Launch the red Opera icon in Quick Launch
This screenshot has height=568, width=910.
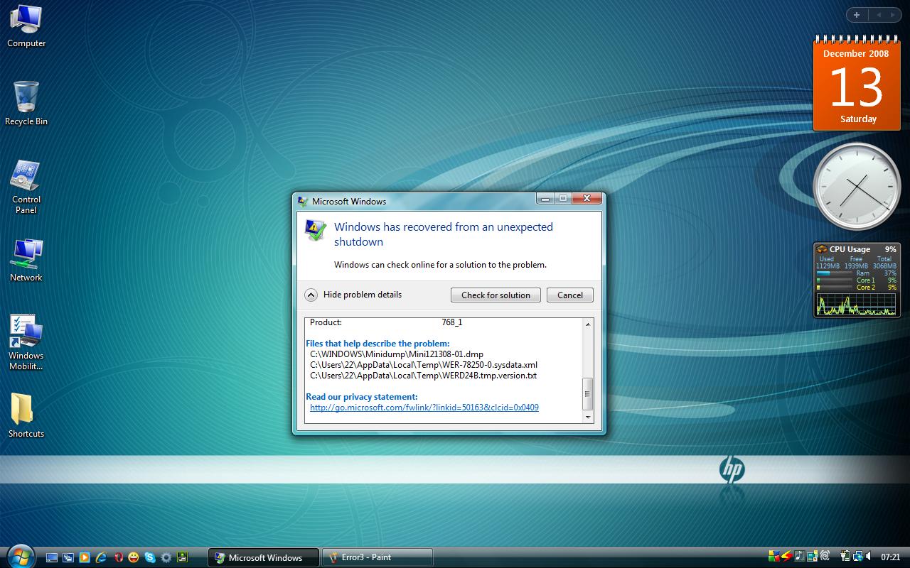119,557
